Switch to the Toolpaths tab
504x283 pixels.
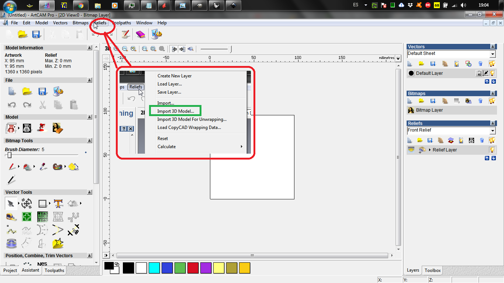pos(55,270)
